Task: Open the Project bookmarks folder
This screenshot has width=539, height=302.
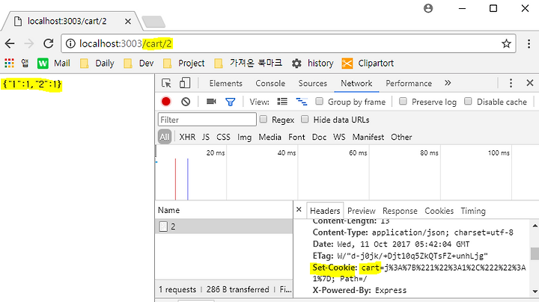Action: [x=184, y=63]
